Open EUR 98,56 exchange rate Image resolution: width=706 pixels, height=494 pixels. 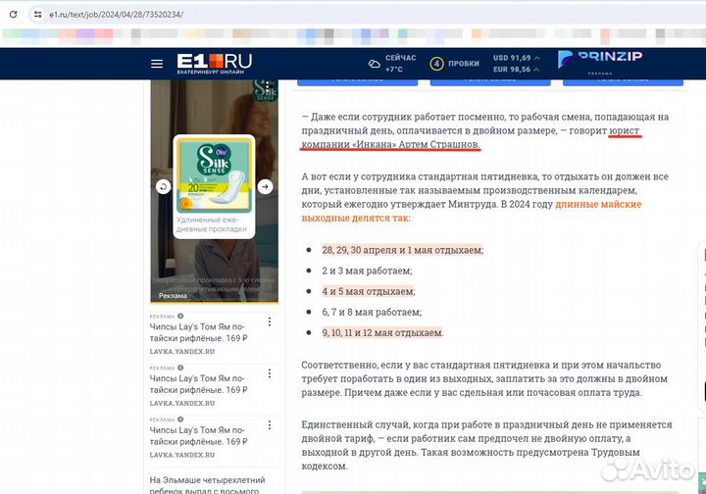pos(516,70)
